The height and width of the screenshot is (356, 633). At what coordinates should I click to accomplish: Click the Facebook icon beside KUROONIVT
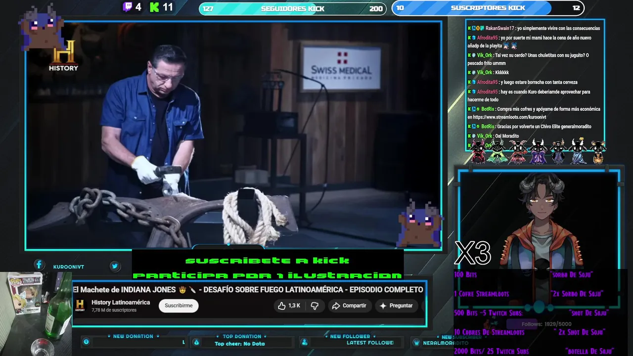coord(39,265)
